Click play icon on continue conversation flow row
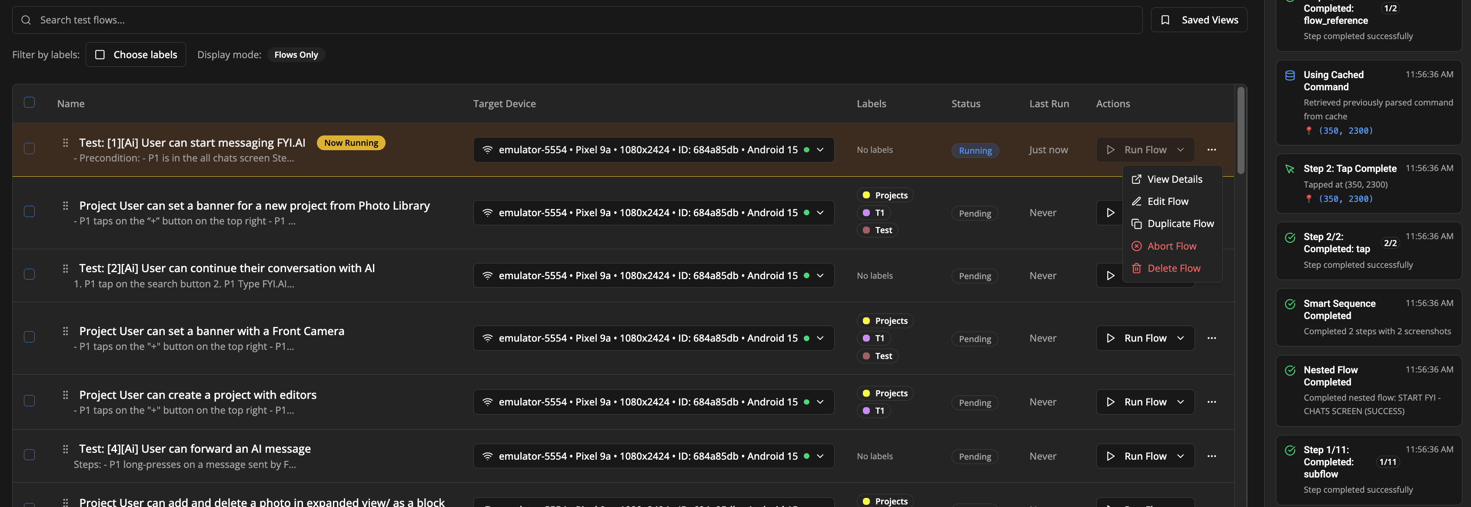The image size is (1471, 507). pos(1111,276)
